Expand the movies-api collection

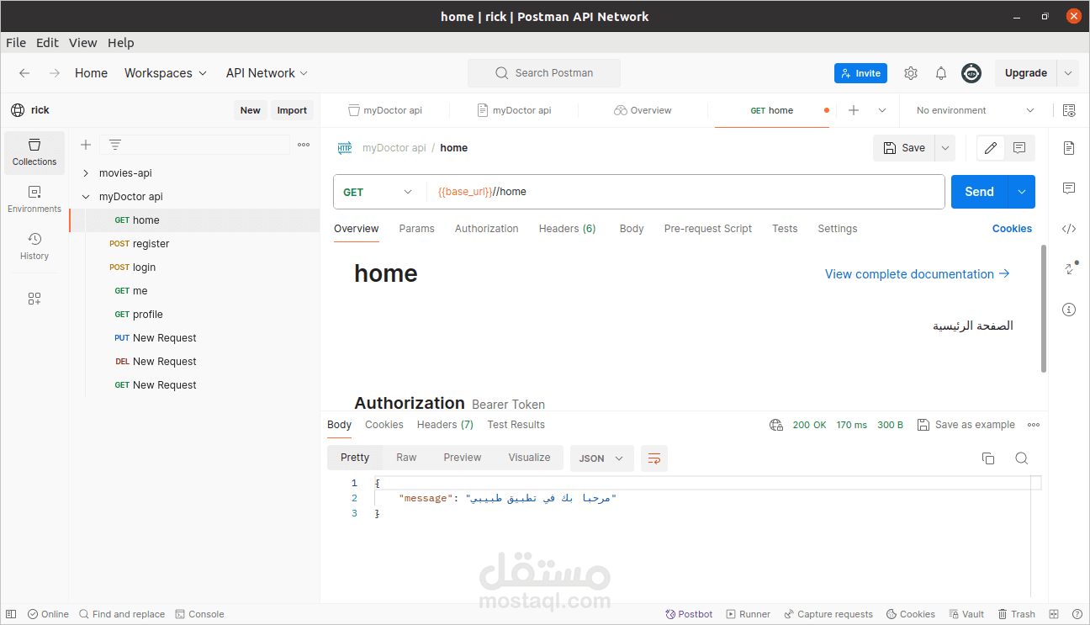(86, 173)
